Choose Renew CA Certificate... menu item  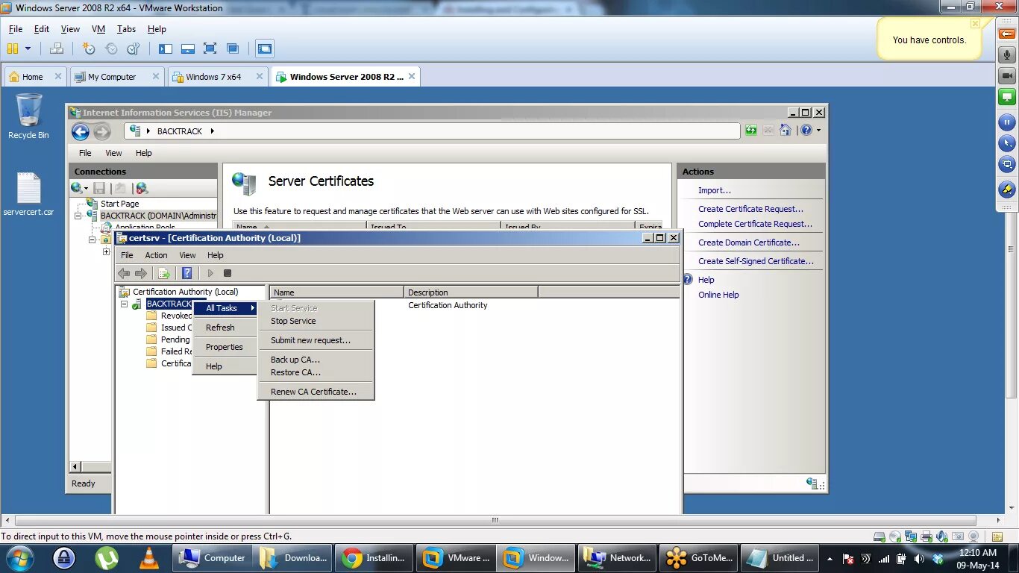coord(316,392)
